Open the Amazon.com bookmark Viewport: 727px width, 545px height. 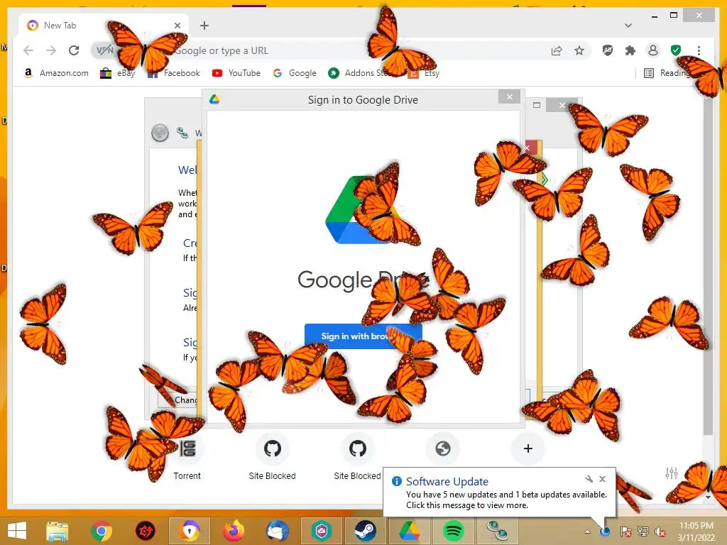[56, 73]
